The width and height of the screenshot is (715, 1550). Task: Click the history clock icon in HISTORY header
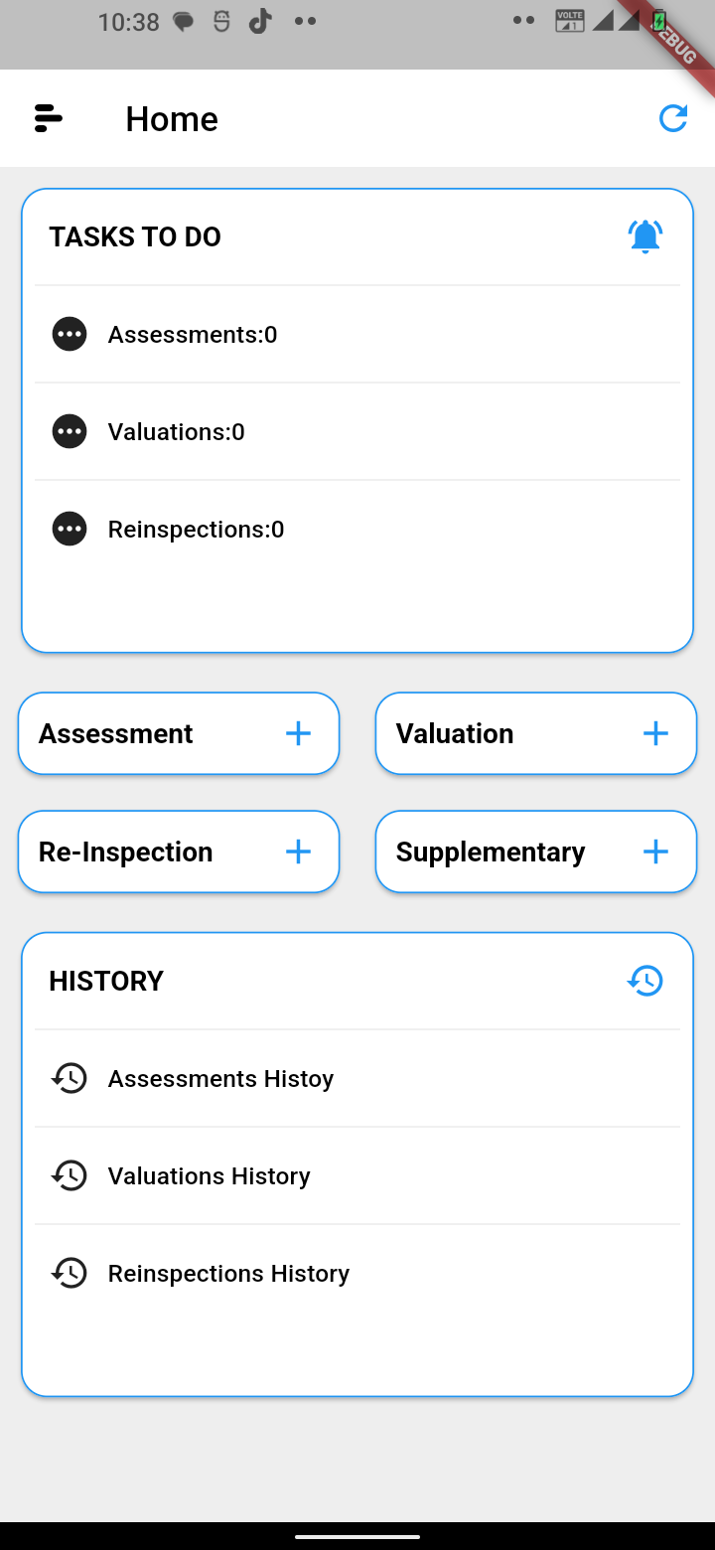click(645, 981)
